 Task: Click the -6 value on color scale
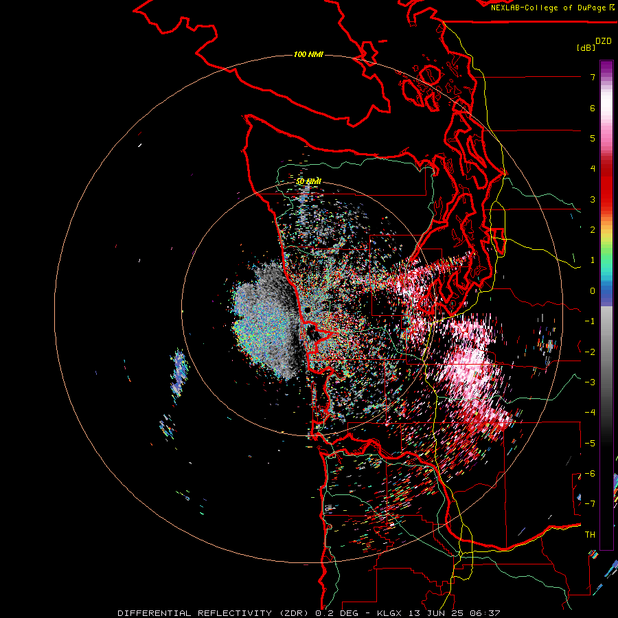coord(590,474)
